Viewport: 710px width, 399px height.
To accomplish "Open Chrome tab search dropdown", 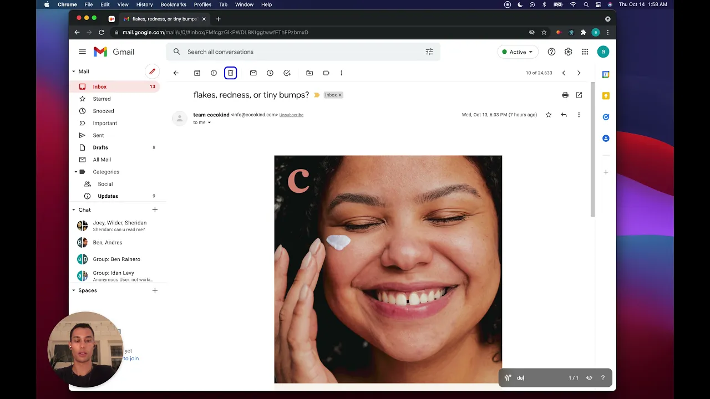I will click(x=607, y=19).
